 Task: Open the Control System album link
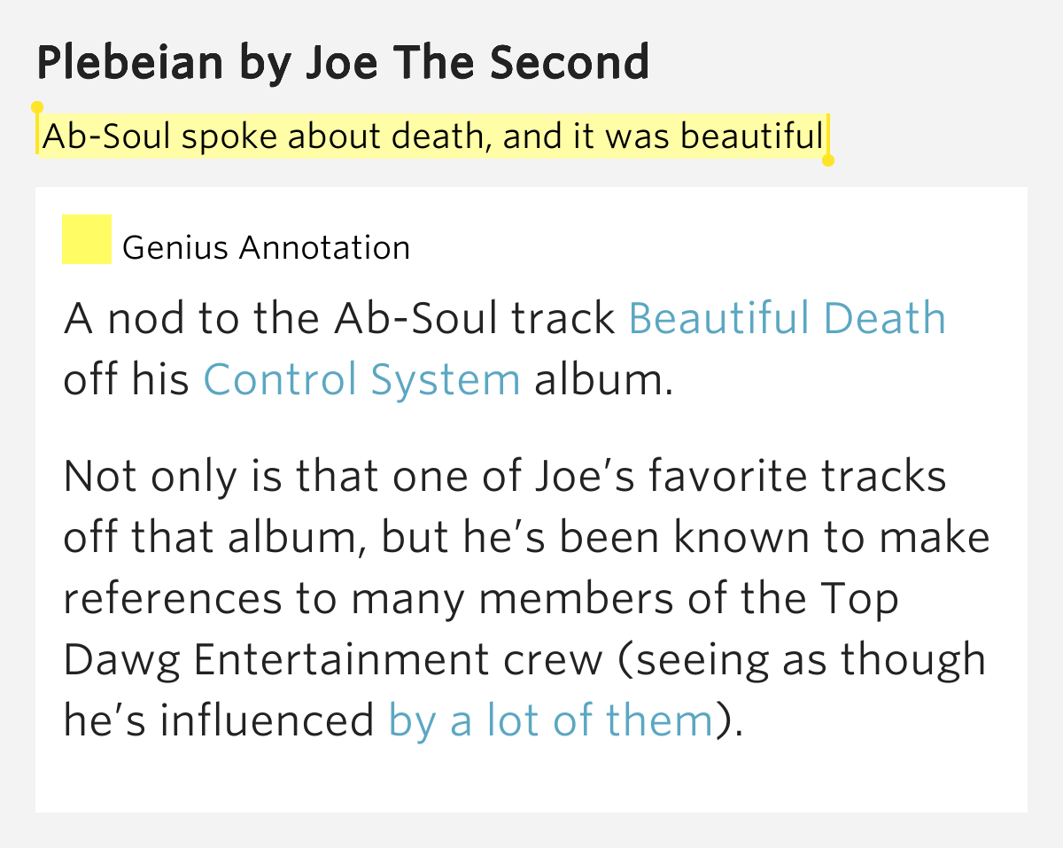pyautogui.click(x=361, y=379)
